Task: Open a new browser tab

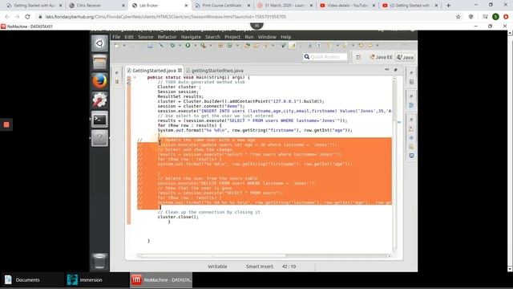Action: tap(448, 6)
